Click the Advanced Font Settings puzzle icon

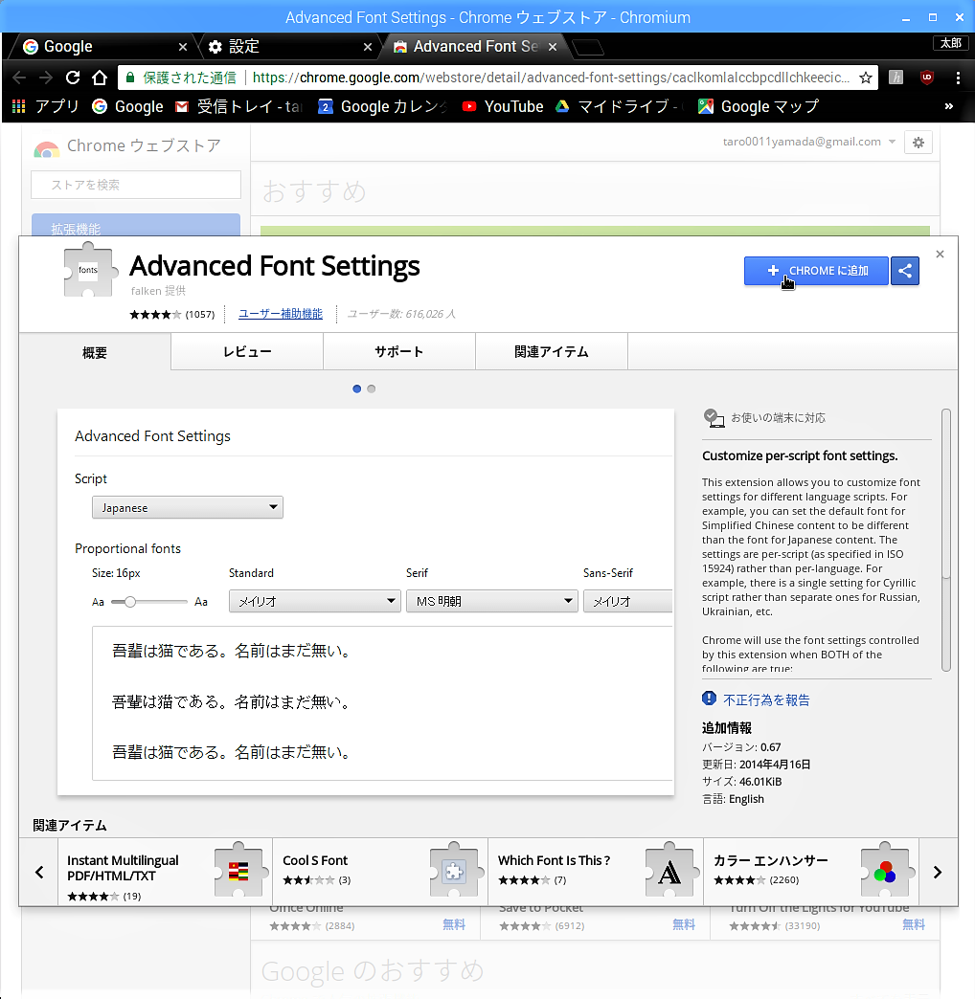coord(91,270)
